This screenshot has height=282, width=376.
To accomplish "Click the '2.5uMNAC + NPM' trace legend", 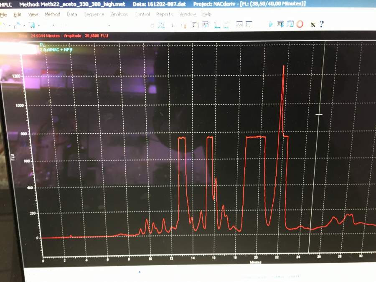I will pos(56,50).
